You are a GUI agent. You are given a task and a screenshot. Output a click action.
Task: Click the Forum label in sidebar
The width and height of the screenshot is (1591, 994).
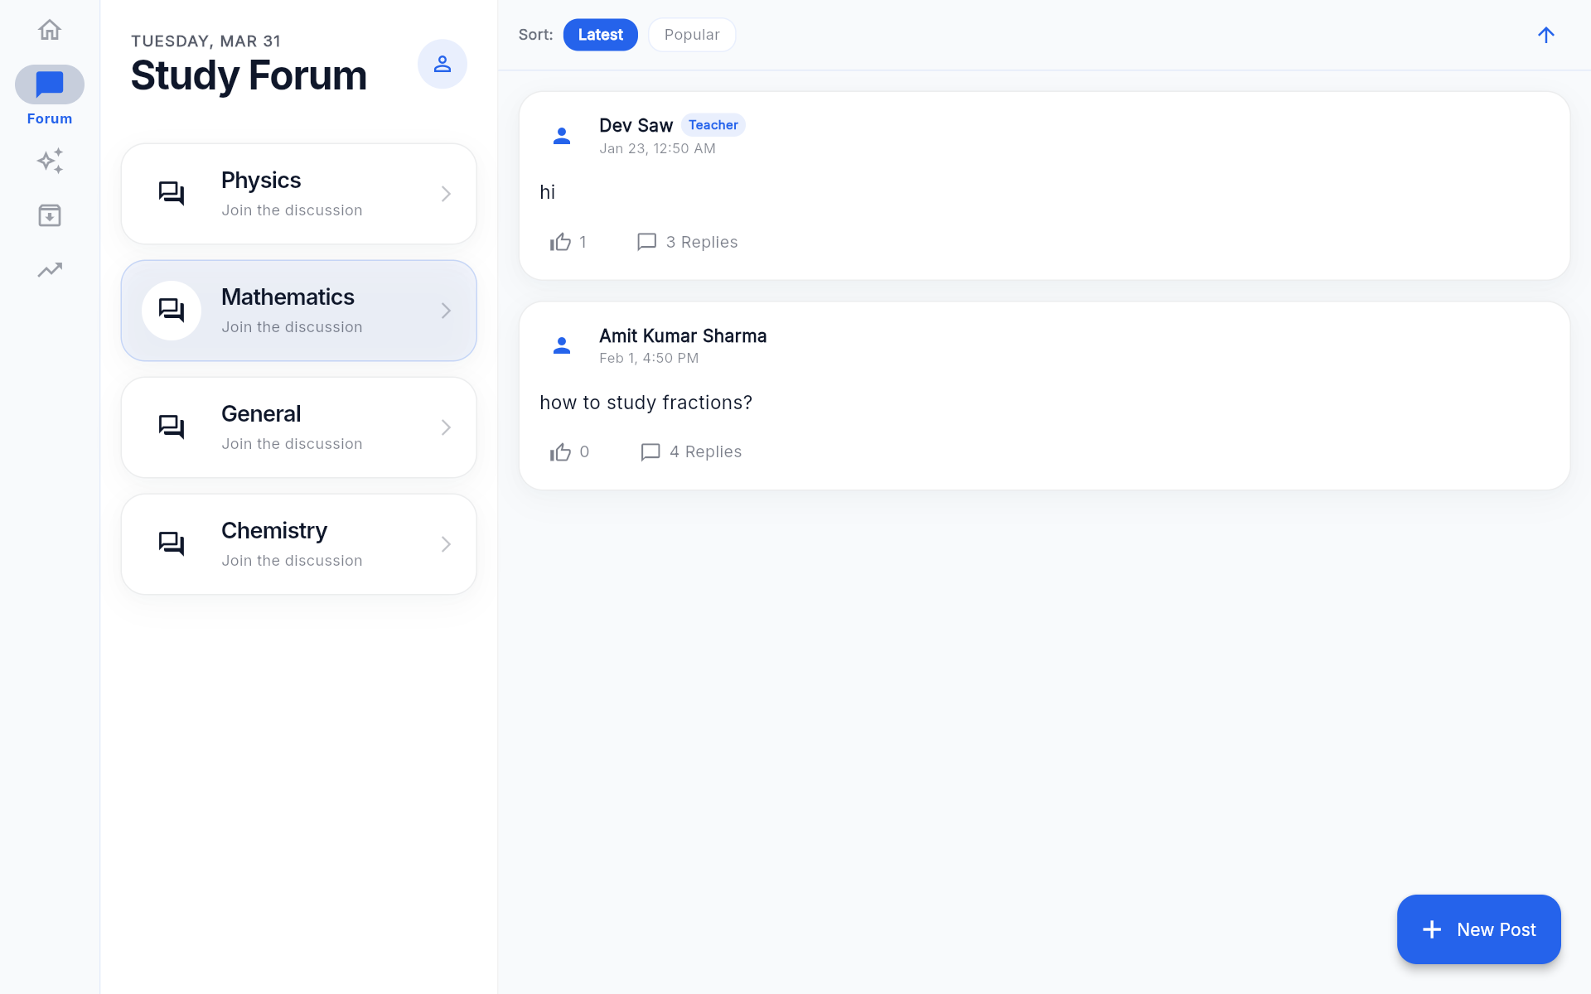coord(50,118)
